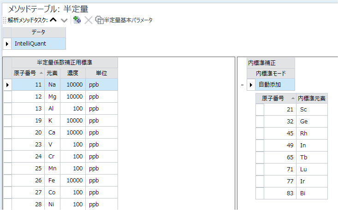
Task: Click the 濃度 column header
Action: pos(73,73)
